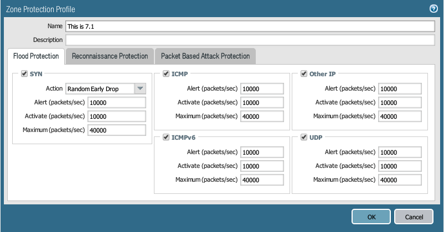Screen dimensions: 444x232
Task: Select the Flood Protection tab
Action: [x=35, y=56]
